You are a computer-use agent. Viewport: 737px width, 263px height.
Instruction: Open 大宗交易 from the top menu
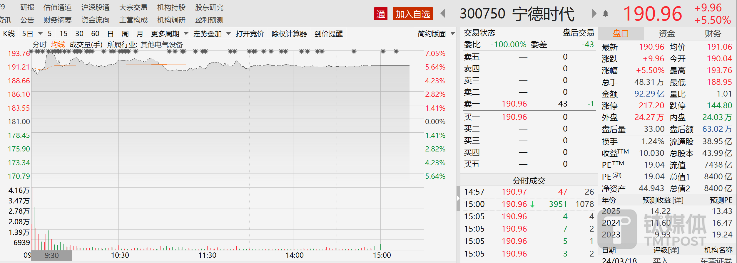133,7
